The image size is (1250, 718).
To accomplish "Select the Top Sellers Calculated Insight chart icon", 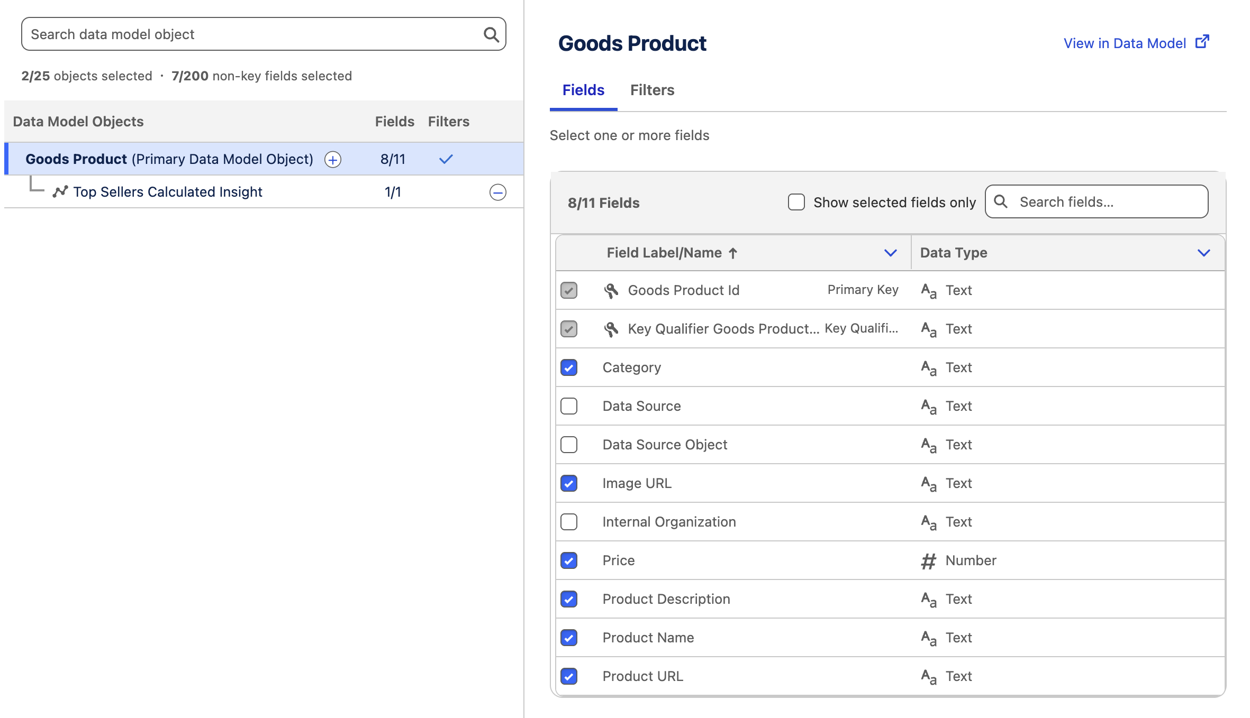I will coord(60,191).
